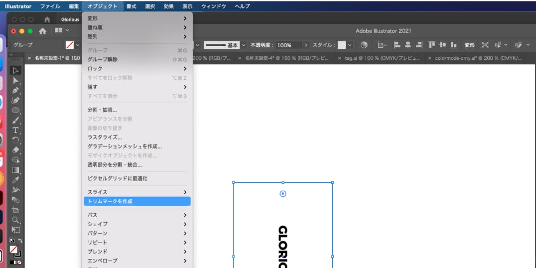Image resolution: width=536 pixels, height=268 pixels.
Task: Choose 透明部分を分割・統合... menu item
Action: pos(137,165)
